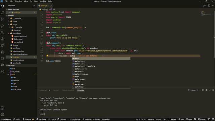Click the terminal input prompt
215x121 pixels.
pyautogui.click(x=44, y=114)
